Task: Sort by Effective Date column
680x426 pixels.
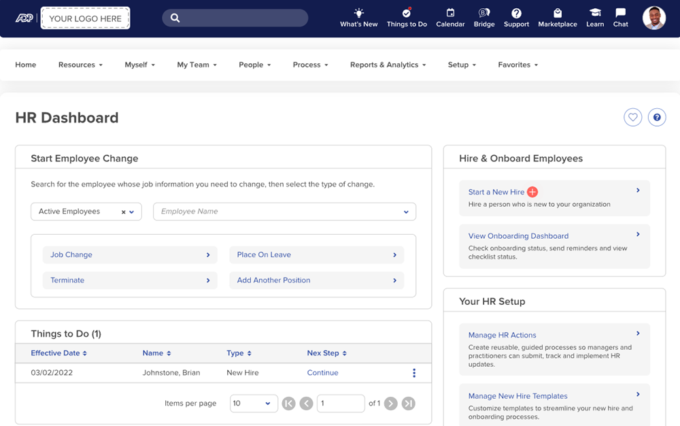Action: (x=58, y=353)
